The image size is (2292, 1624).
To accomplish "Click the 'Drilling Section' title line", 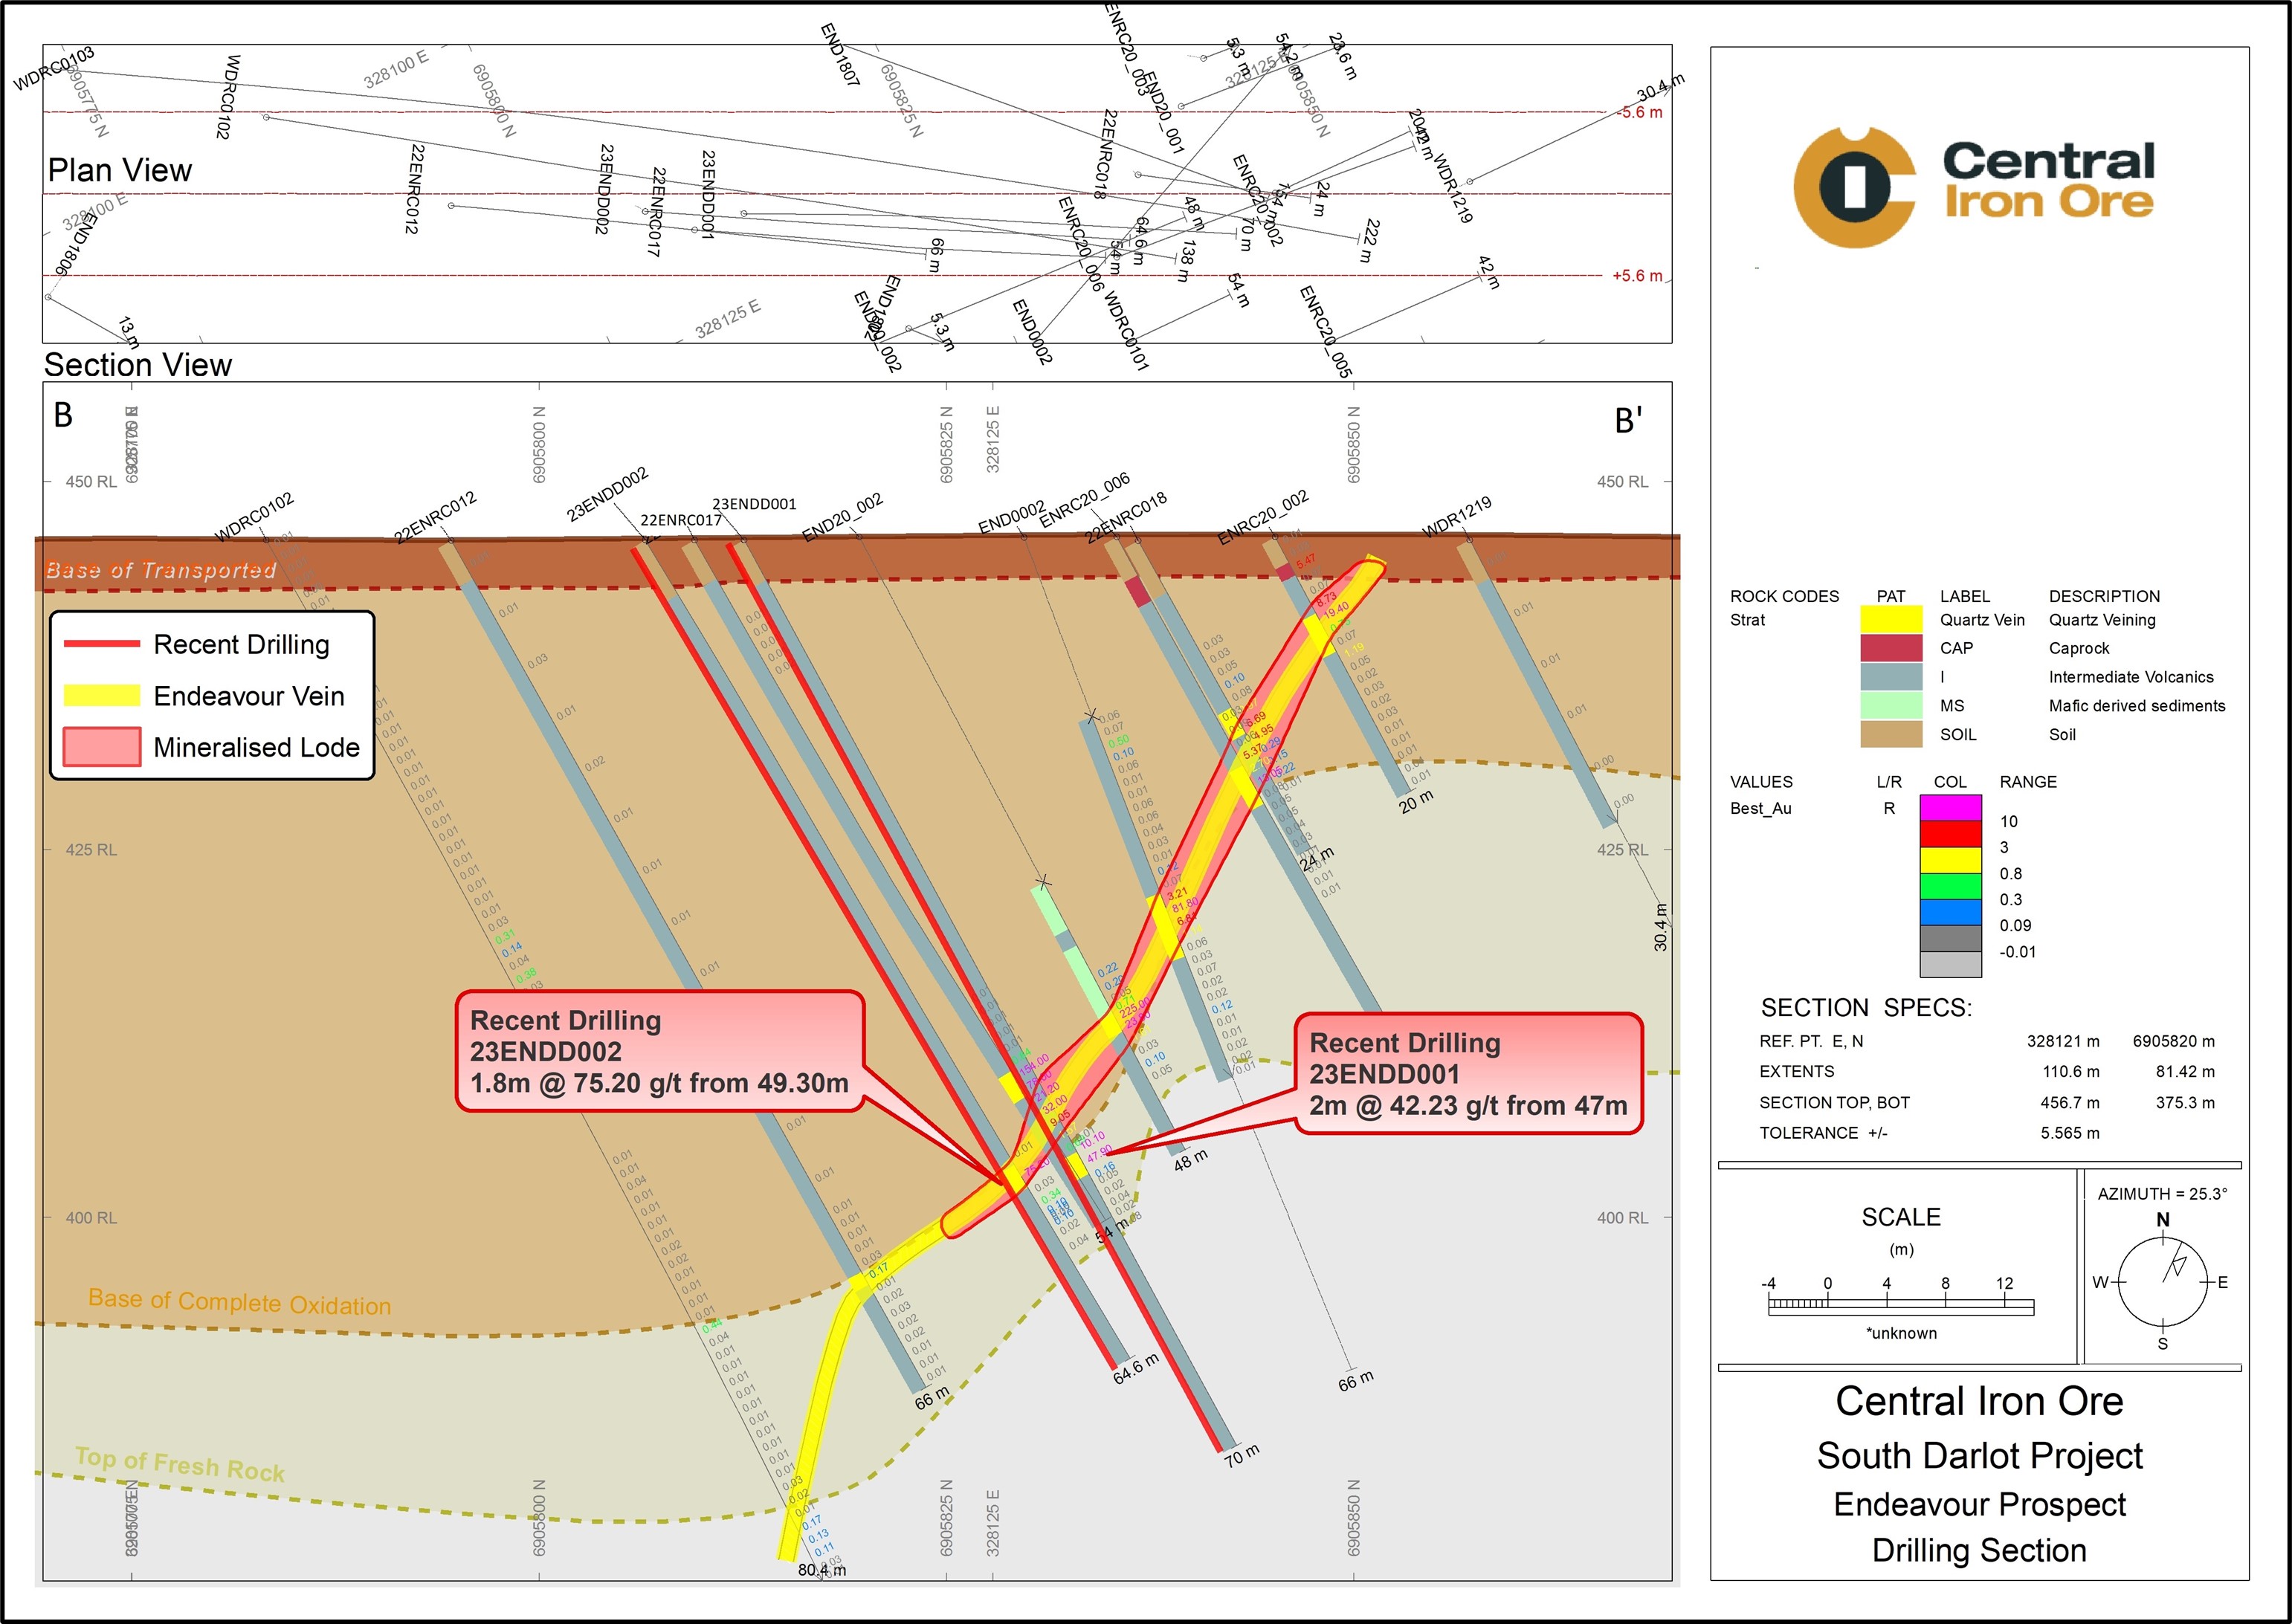I will click(1979, 1550).
